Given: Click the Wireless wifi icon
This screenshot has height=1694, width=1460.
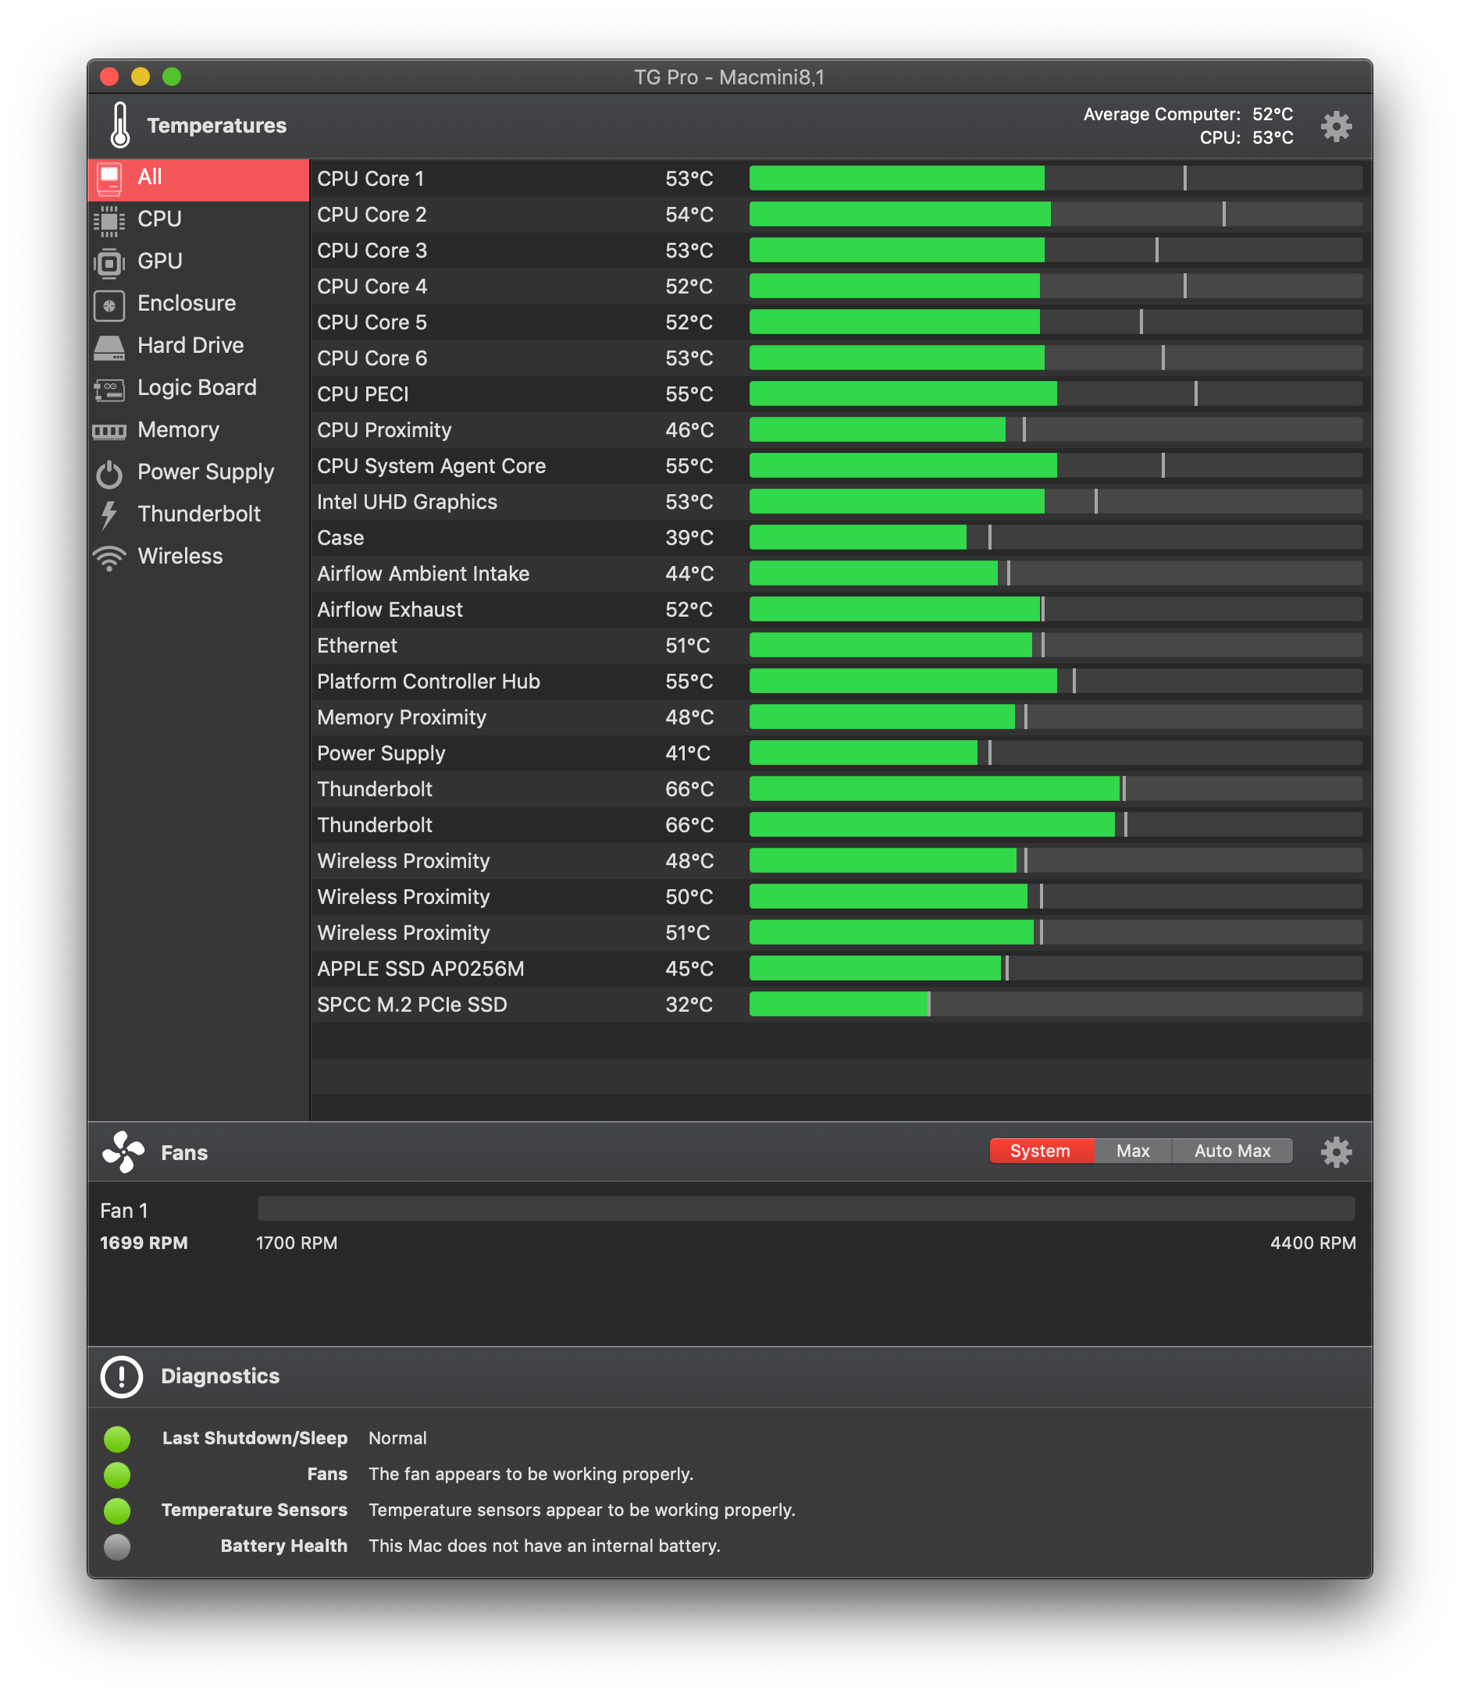Looking at the screenshot, I should pos(109,557).
